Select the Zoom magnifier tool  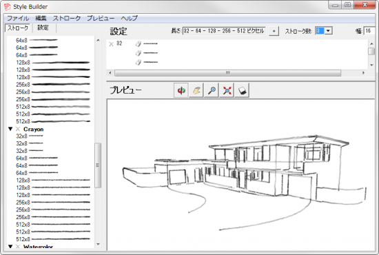pyautogui.click(x=212, y=90)
